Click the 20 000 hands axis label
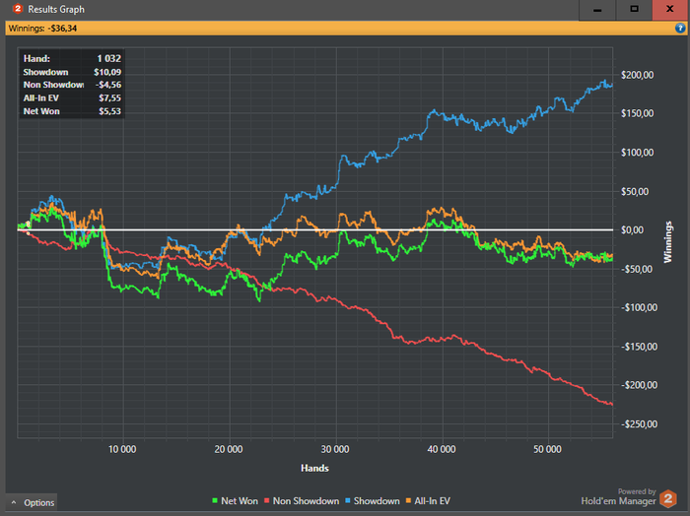 click(x=229, y=449)
